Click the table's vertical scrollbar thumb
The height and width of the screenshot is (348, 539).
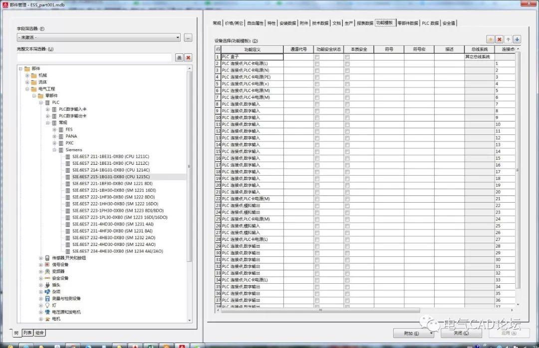coord(518,170)
